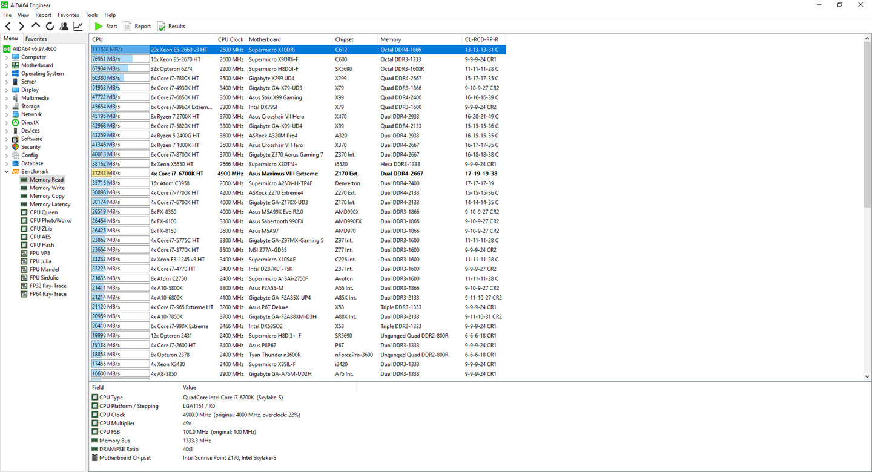Sort by the Chipset column header

click(x=355, y=39)
